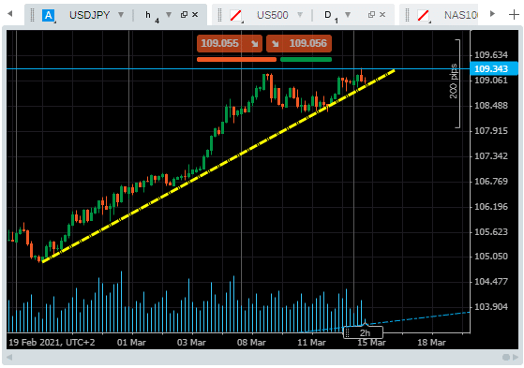
Task: Add a new chart with plus icon
Action: [x=514, y=15]
